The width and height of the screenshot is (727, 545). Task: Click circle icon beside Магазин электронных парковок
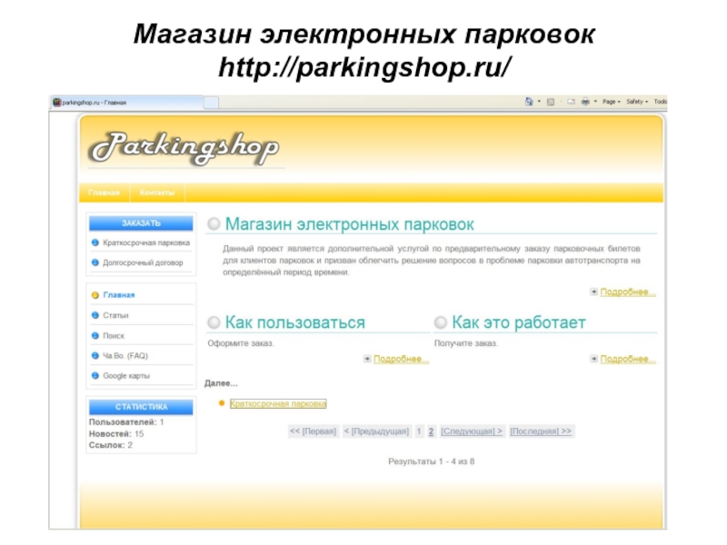214,223
